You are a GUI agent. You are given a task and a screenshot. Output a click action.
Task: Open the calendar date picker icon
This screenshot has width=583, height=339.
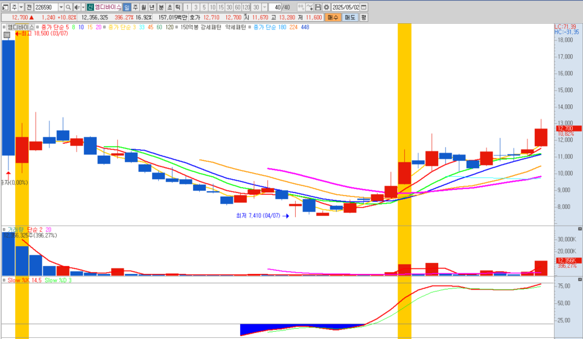click(364, 7)
